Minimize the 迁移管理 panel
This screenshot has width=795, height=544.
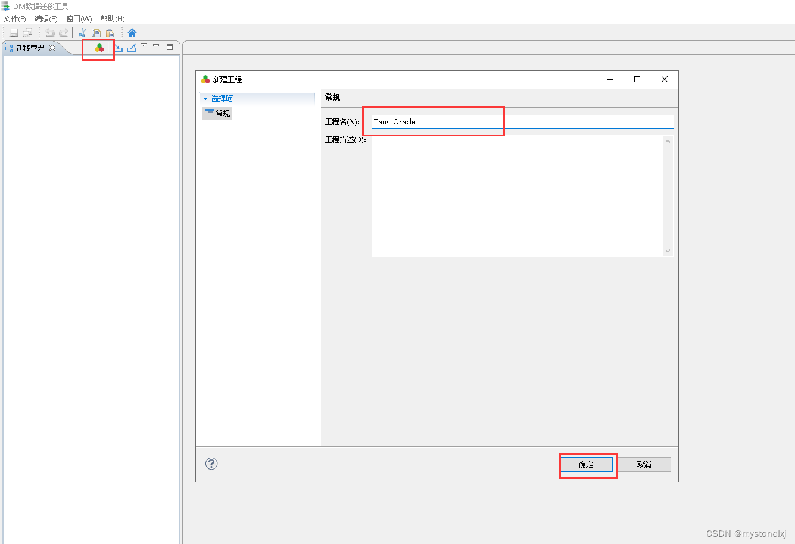pos(156,45)
